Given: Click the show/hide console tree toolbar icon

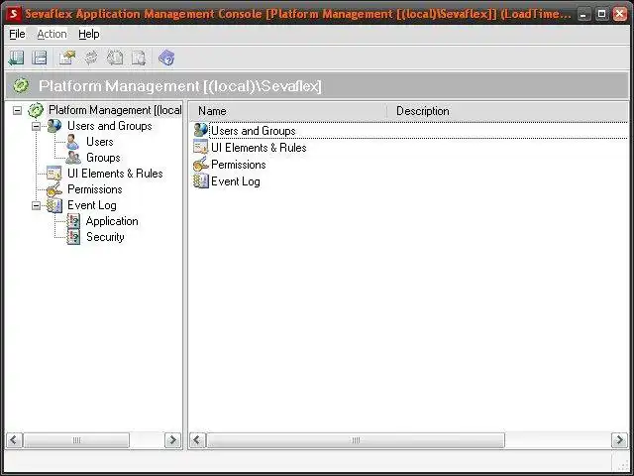Looking at the screenshot, I should 40,58.
